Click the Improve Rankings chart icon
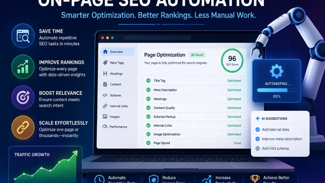 point(23,66)
